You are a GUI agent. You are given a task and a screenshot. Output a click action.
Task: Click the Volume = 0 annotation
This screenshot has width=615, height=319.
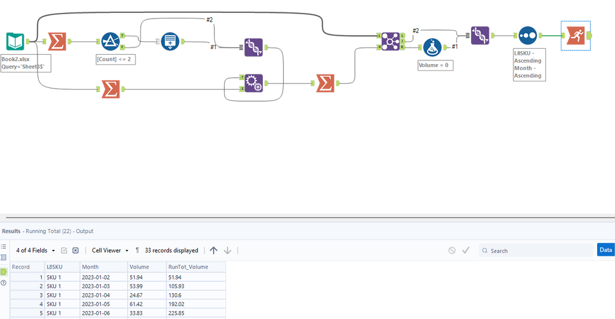435,65
